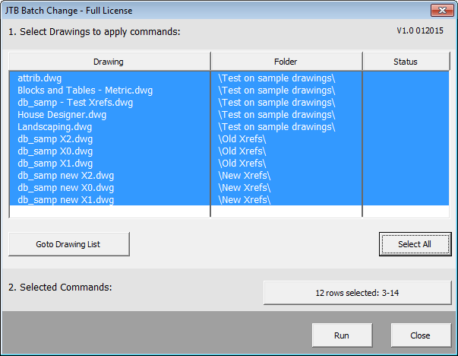Click folder cell of db_samp - Test Xrefs row
The width and height of the screenshot is (458, 356).
point(286,103)
